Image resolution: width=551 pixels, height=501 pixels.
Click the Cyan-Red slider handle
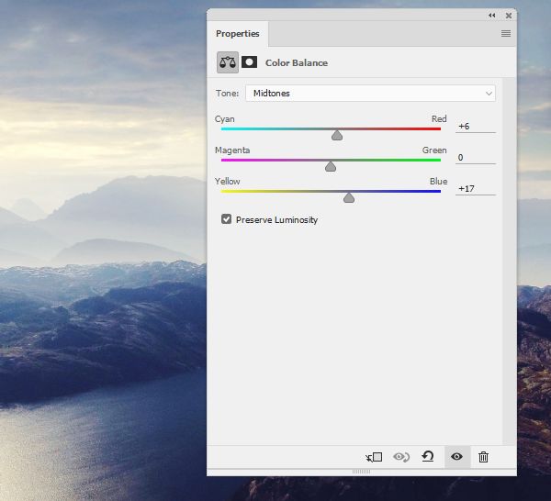[337, 135]
